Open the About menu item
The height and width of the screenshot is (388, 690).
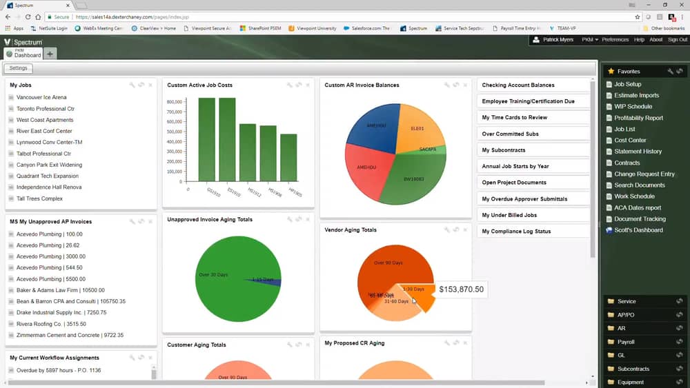[655, 39]
